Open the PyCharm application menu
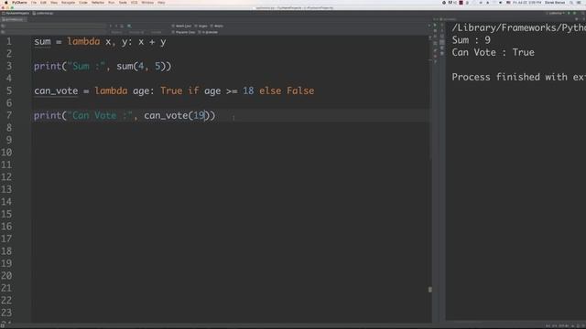 tap(19, 2)
